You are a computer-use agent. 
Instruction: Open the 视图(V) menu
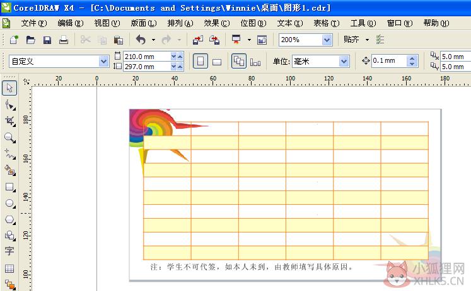pos(107,23)
